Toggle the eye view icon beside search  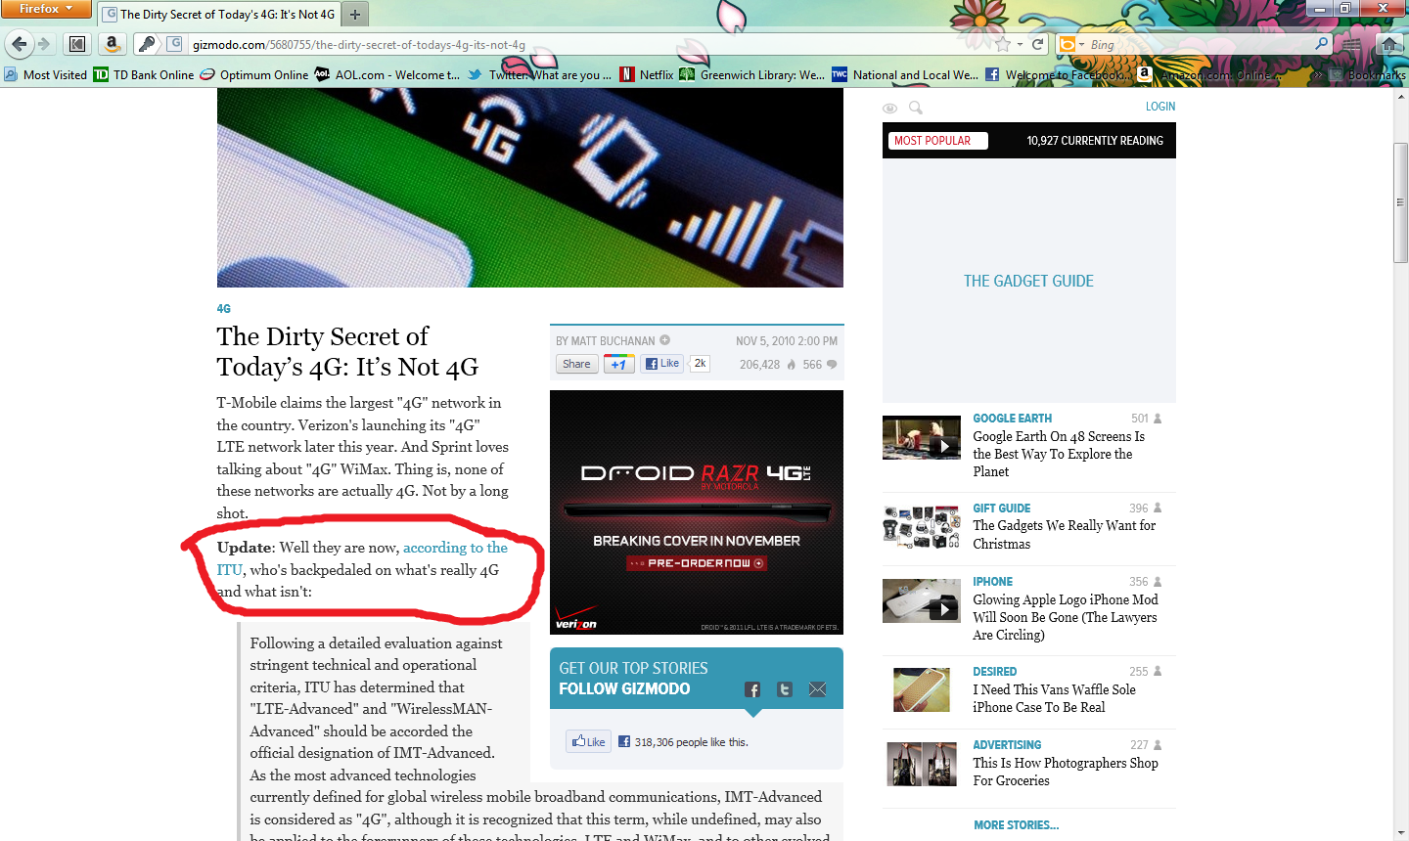pos(889,108)
